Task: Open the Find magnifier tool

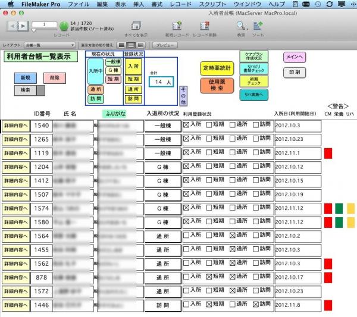Action: coord(241,26)
